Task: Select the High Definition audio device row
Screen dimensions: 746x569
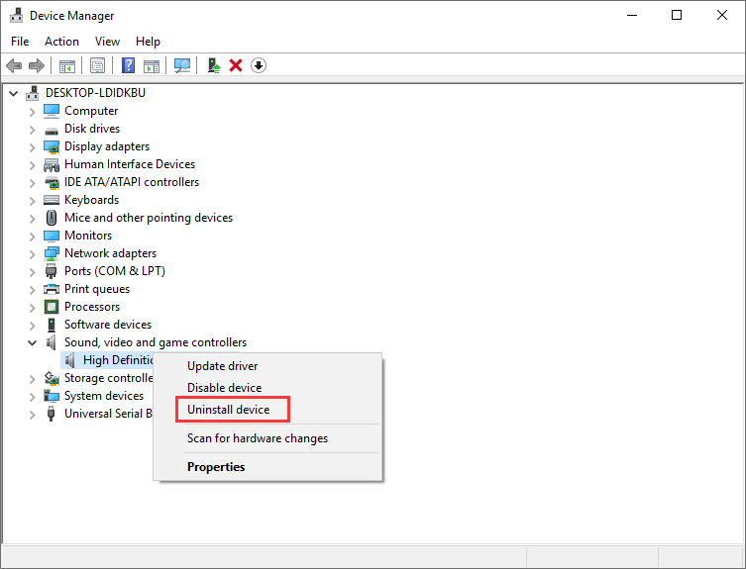Action: 108,360
